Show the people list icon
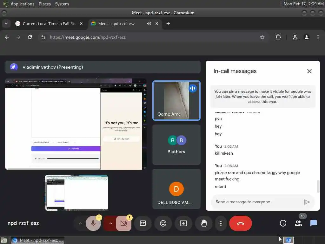This screenshot has height=244, width=325. click(298, 223)
